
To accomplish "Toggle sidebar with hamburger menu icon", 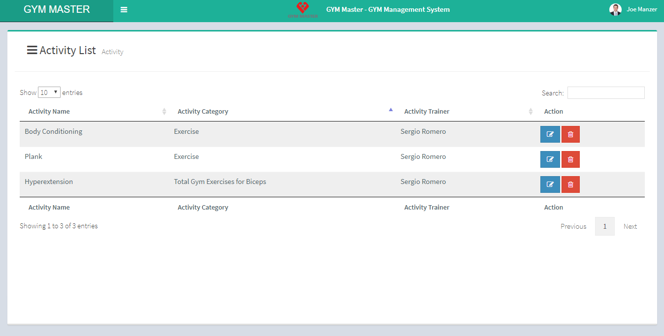I will (x=124, y=10).
